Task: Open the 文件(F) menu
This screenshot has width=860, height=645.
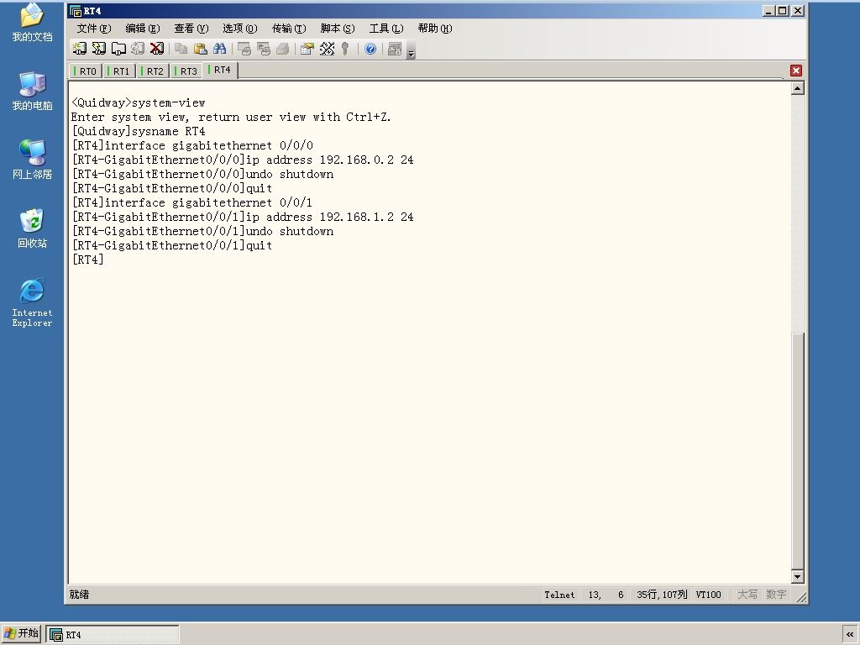Action: [x=94, y=29]
